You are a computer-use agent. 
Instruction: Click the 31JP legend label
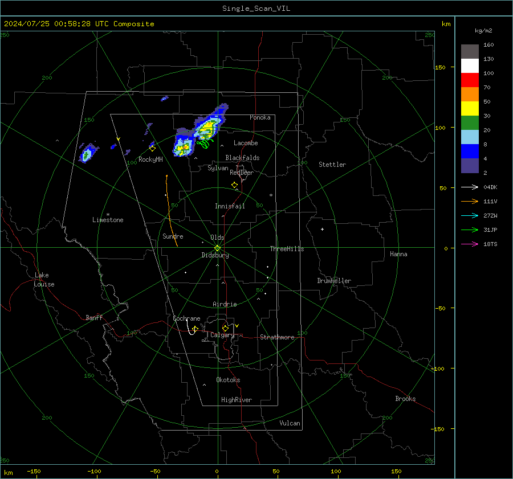490,230
